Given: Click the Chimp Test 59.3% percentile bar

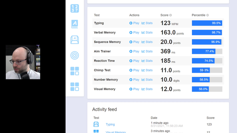Looking at the screenshot, I should point(207,70).
